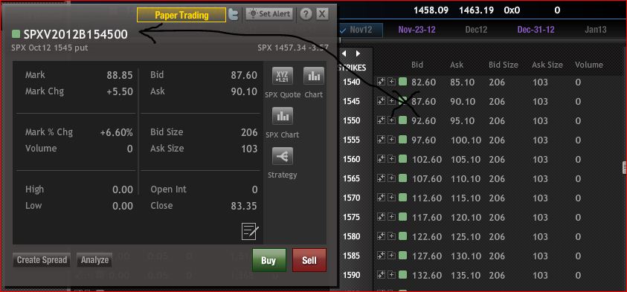Click the Ask Size column header
This screenshot has width=627, height=292.
(547, 65)
